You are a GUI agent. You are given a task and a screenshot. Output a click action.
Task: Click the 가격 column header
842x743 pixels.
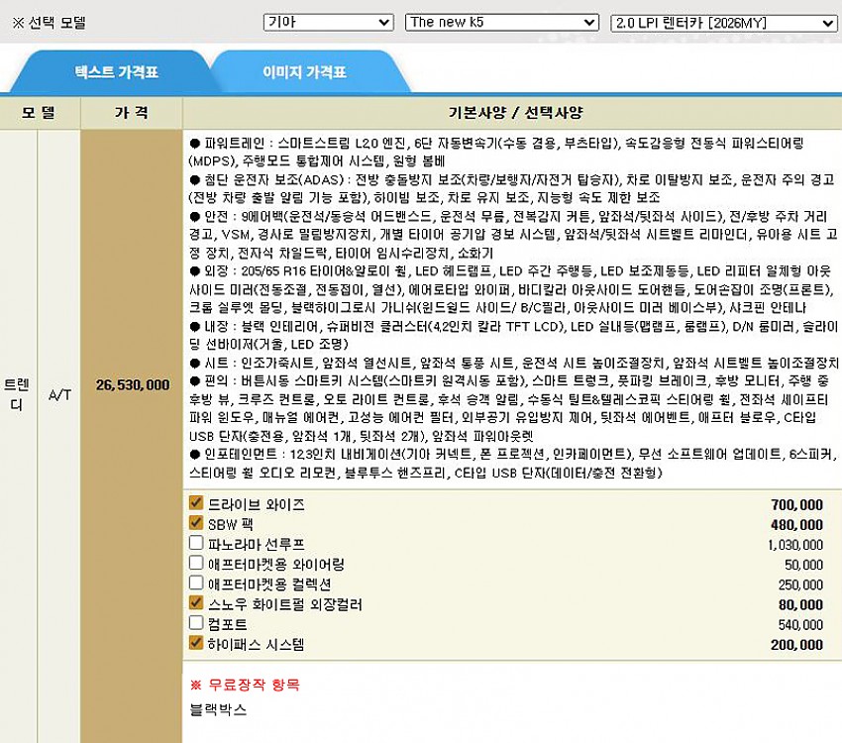(x=131, y=112)
